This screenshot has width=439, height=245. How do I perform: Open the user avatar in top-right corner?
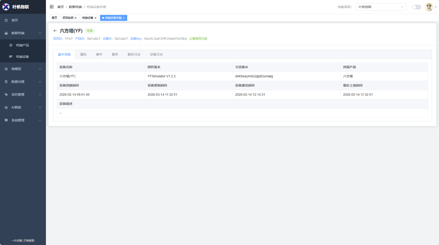(429, 7)
